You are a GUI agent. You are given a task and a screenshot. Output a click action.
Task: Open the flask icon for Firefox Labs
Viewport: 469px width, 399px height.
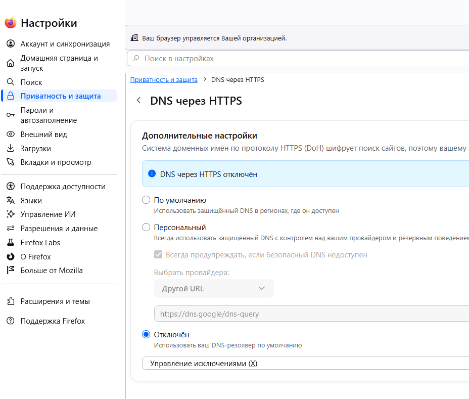[11, 242]
